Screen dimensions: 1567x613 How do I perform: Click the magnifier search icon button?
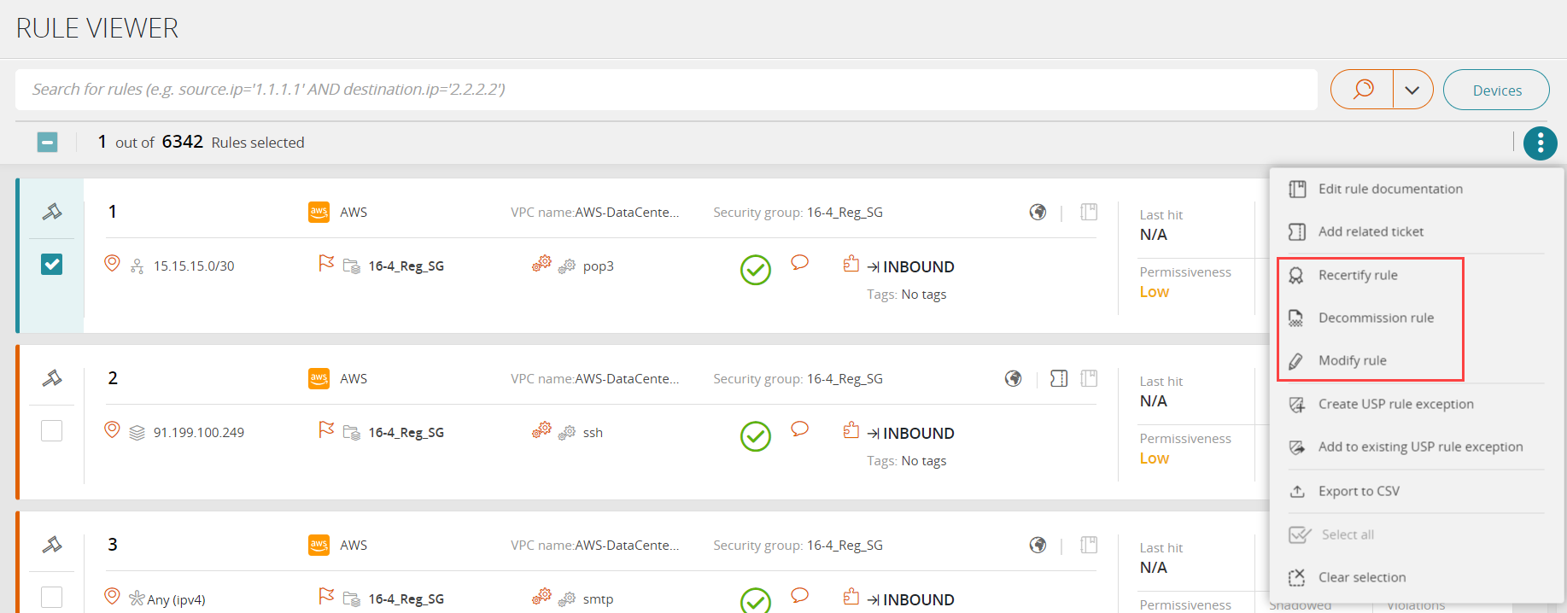(x=1363, y=90)
